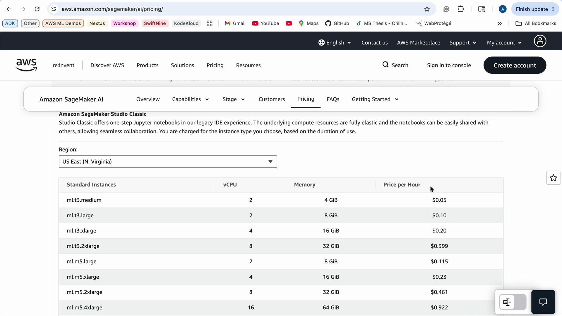Screen dimensions: 562x316
Task: Show more bookmarks with double chevron
Action: tap(500, 23)
